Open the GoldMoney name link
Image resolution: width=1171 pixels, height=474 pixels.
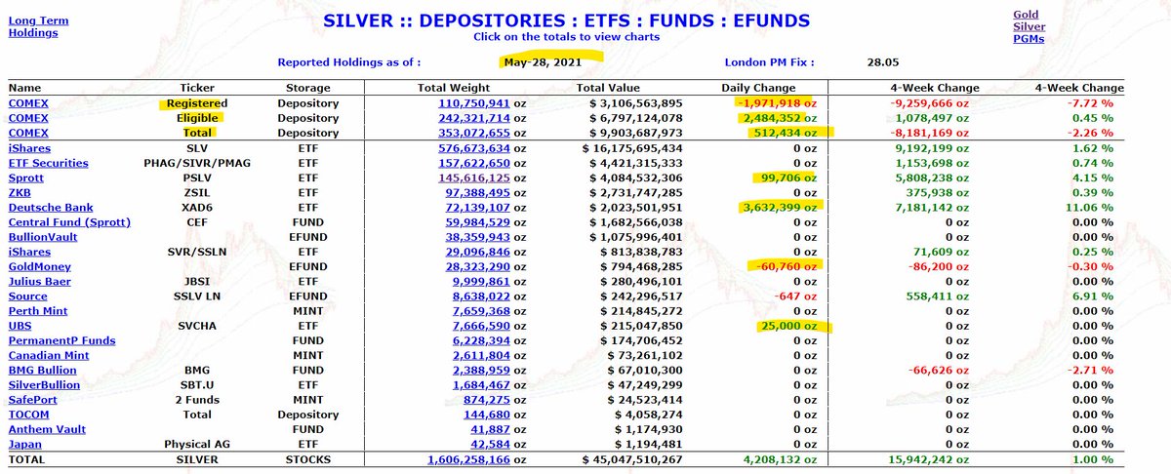point(40,266)
